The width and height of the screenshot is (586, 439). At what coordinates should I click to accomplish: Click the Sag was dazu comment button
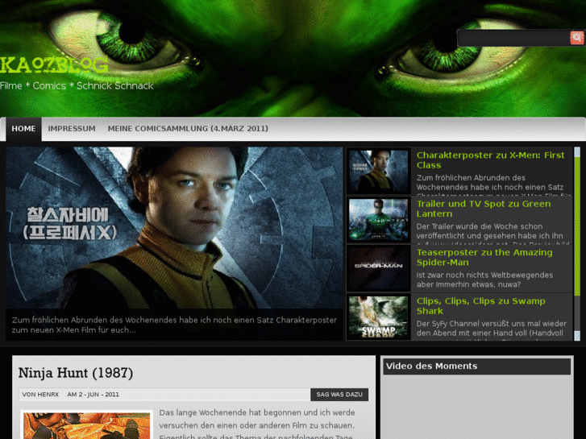point(339,395)
